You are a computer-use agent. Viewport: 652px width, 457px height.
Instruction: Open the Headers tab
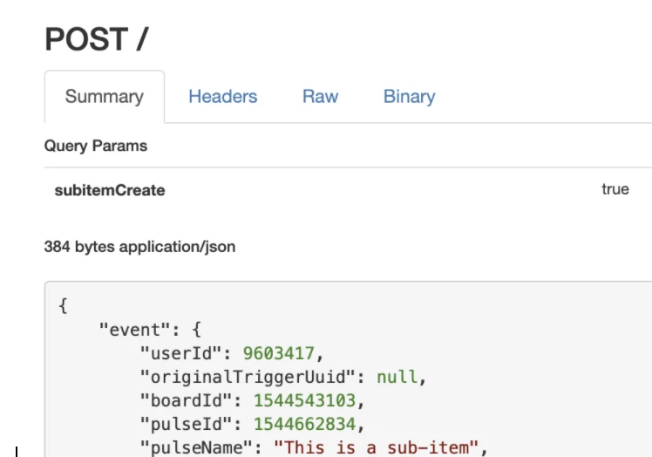(222, 97)
